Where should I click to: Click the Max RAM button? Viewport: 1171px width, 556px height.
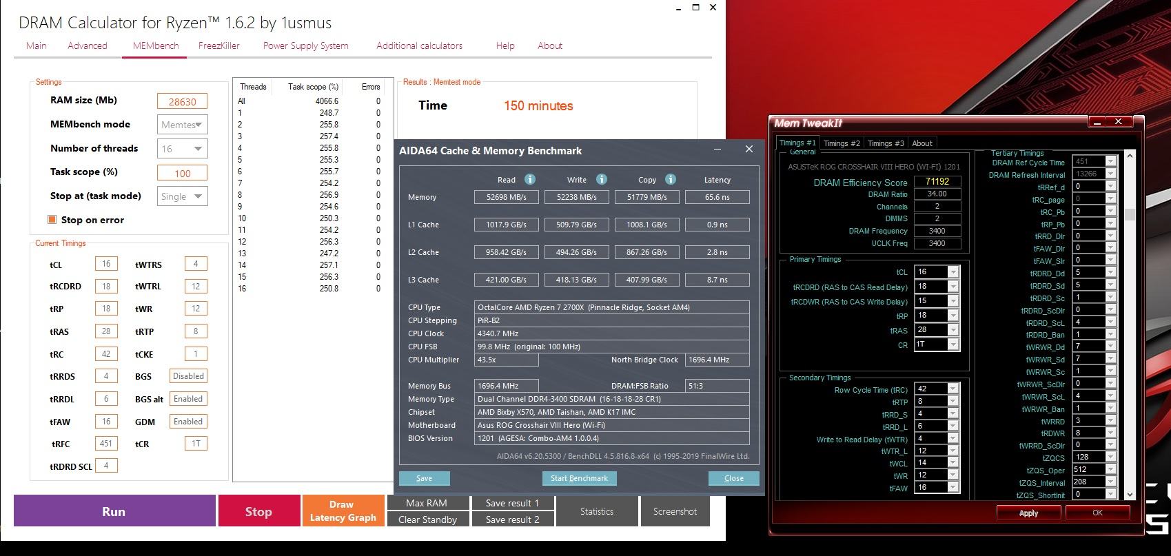427,503
